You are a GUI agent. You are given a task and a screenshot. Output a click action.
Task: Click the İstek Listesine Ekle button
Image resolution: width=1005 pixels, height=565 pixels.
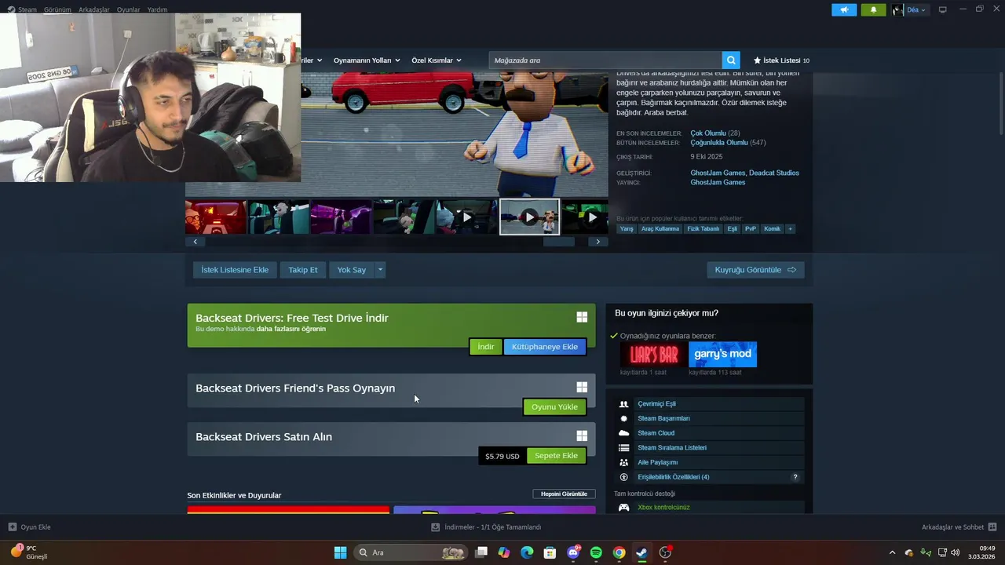pyautogui.click(x=235, y=270)
